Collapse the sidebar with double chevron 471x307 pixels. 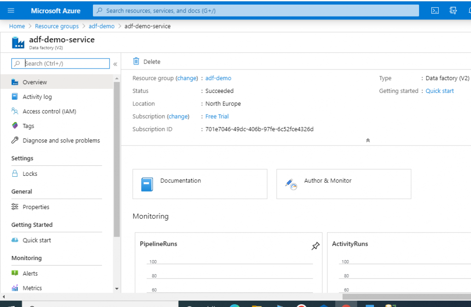(x=115, y=64)
